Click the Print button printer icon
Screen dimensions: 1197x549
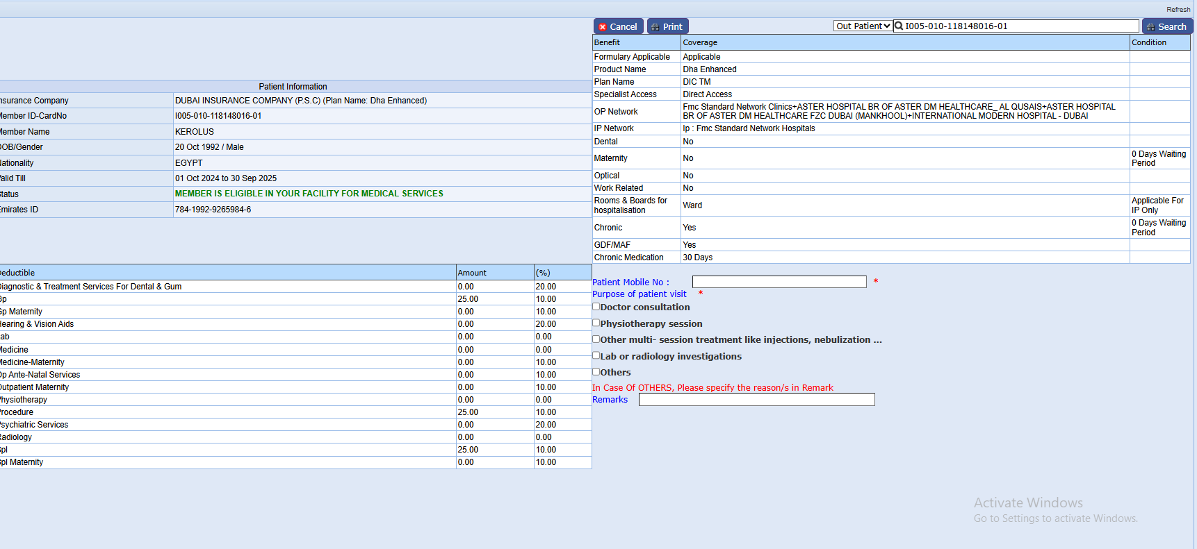click(x=655, y=27)
